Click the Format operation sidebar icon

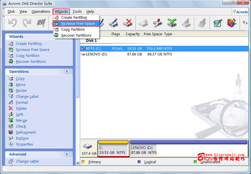coord(11,102)
